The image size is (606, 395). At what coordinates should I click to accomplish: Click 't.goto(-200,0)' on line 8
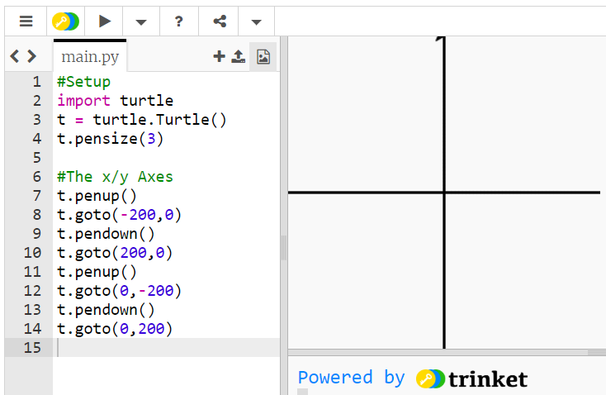(119, 215)
